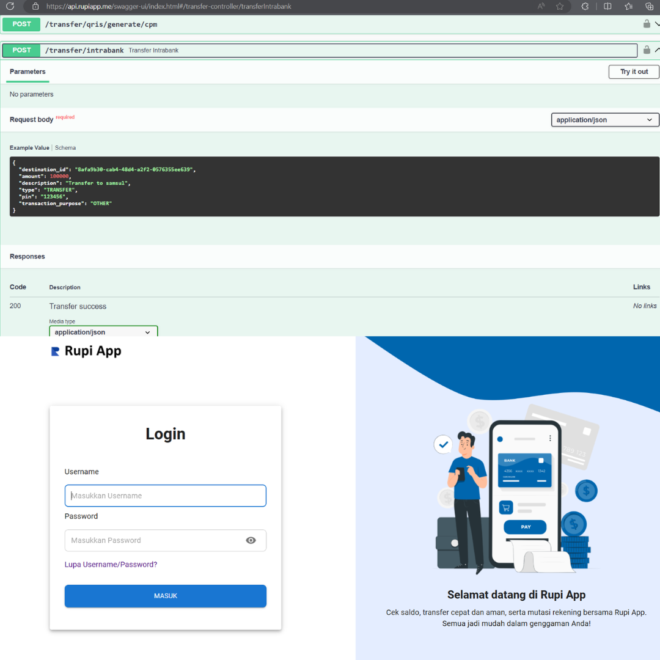Open the Lupa Username/Password? link
The image size is (660, 660).
tap(111, 564)
